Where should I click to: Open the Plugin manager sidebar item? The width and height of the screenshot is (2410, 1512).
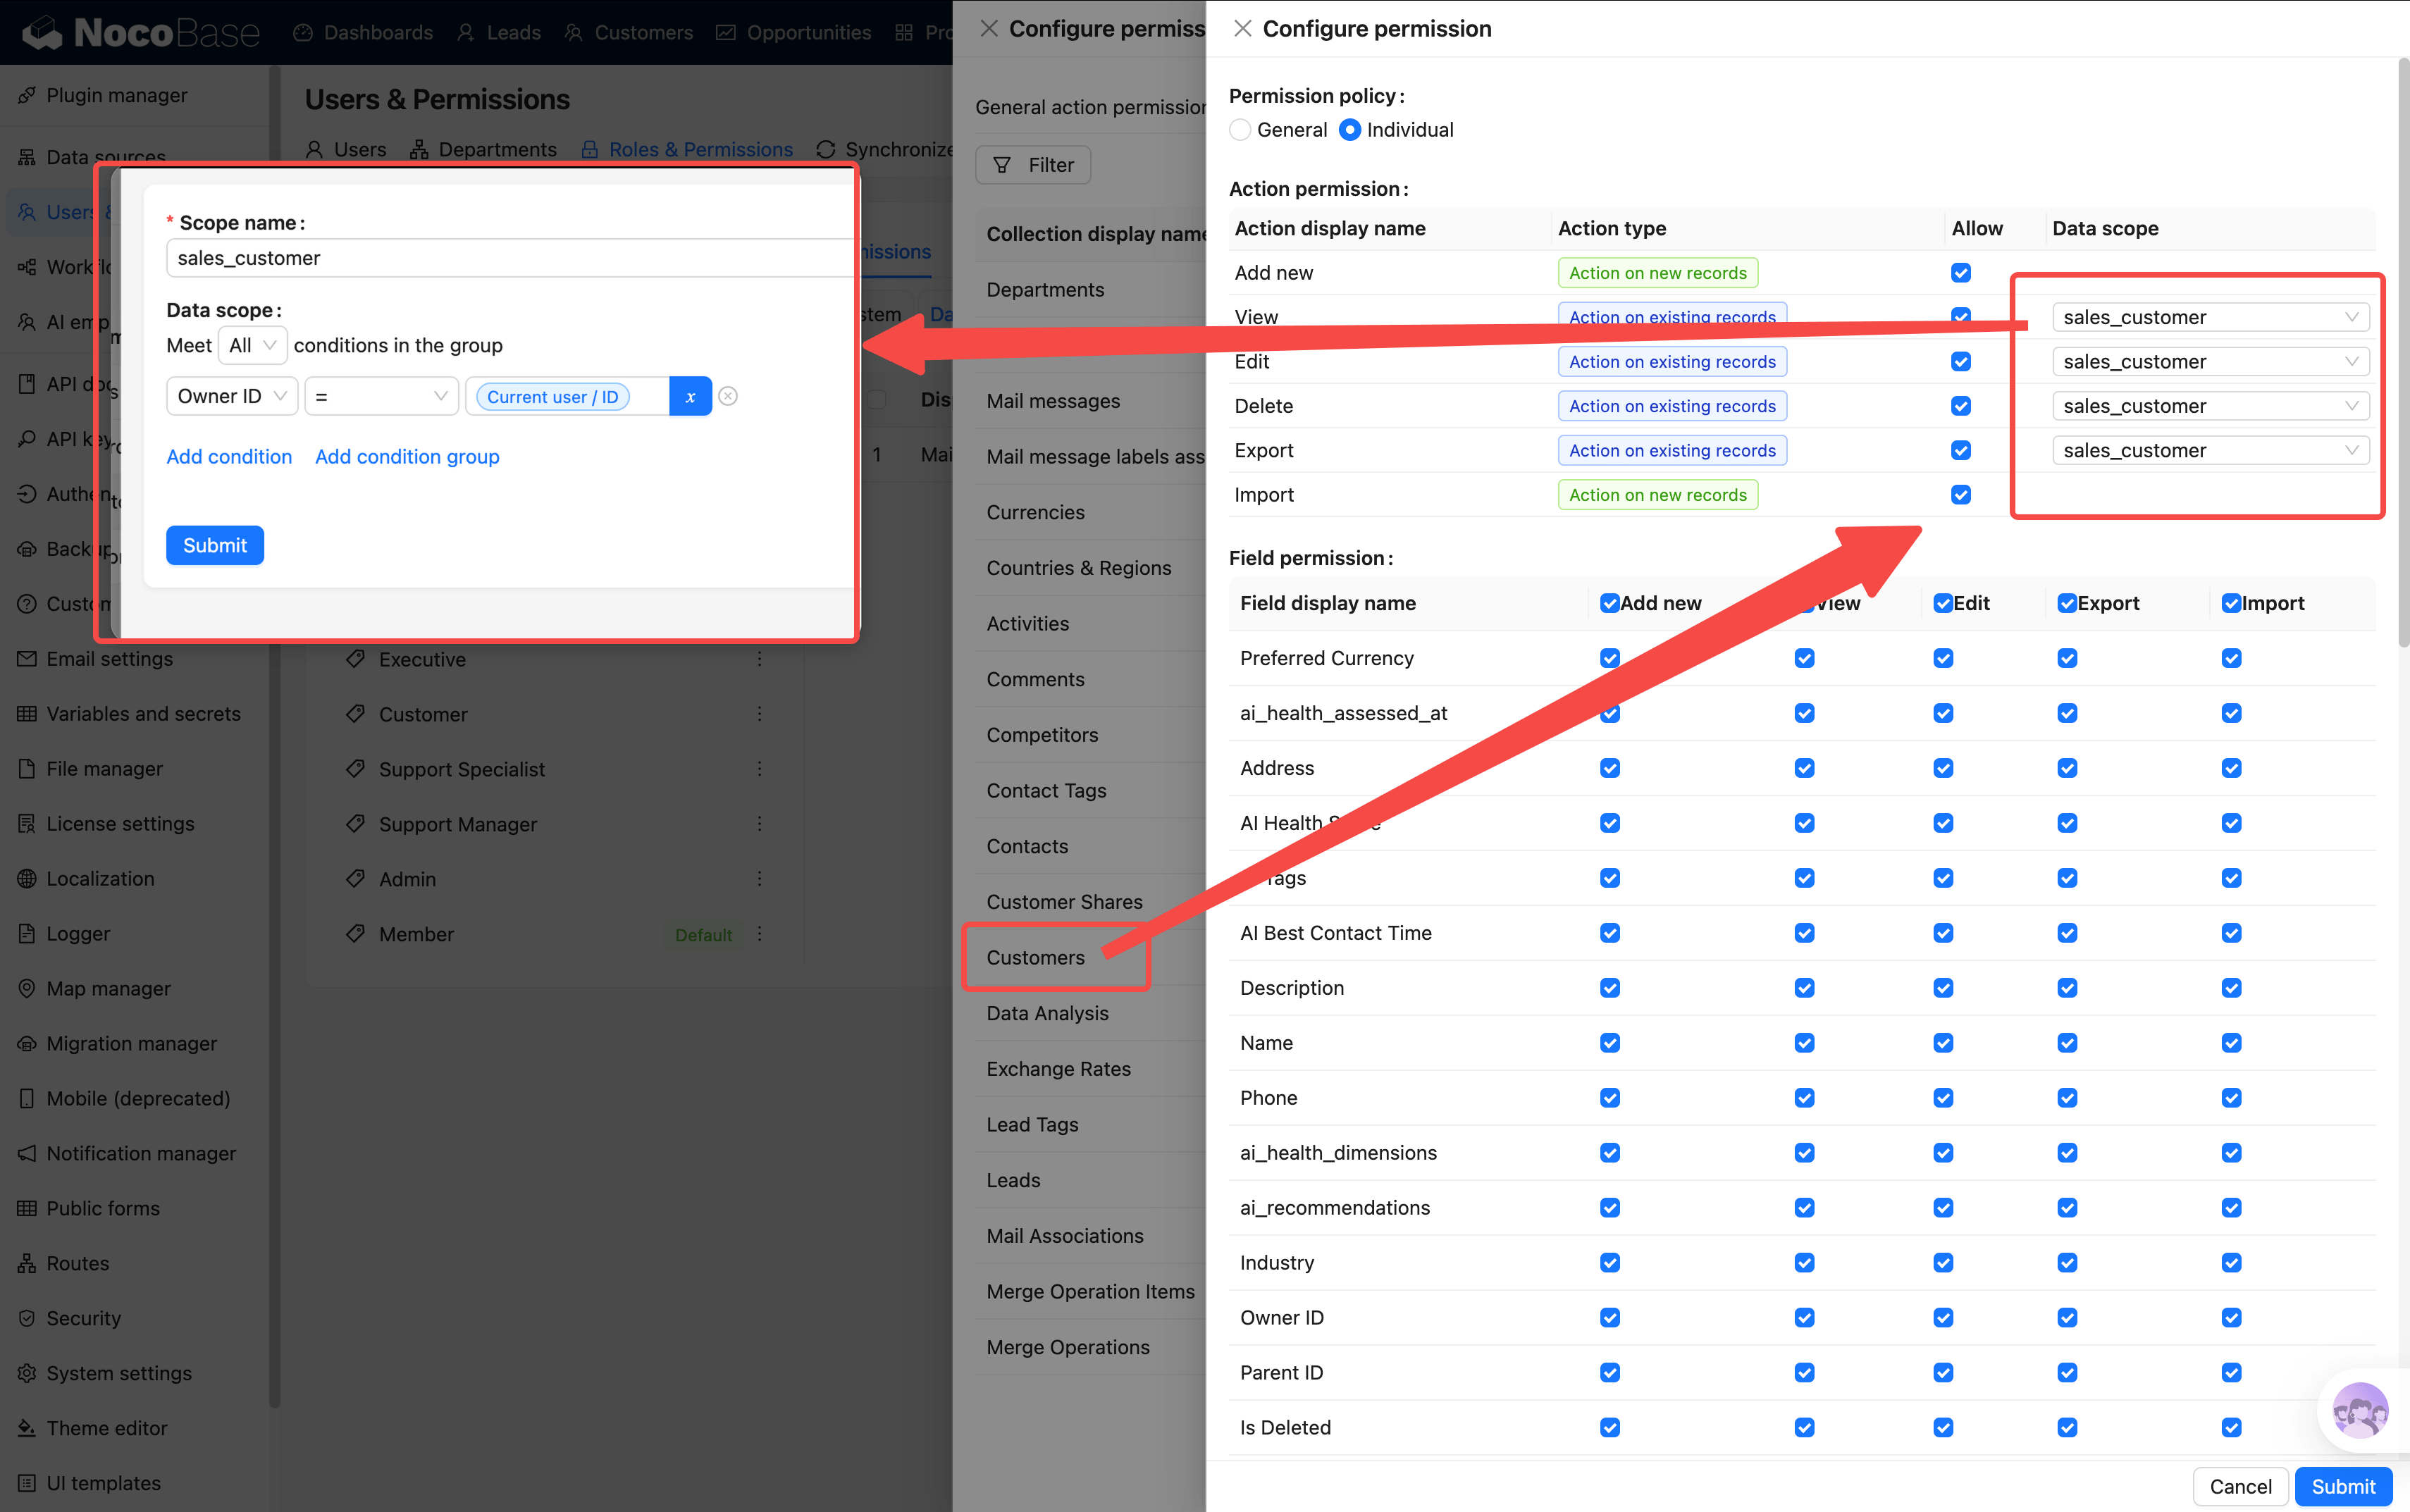tap(116, 95)
